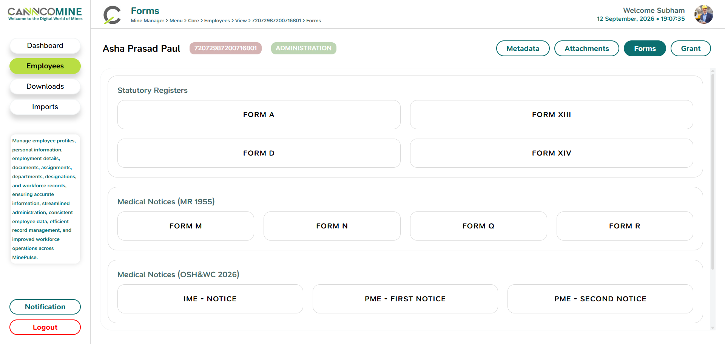725x344 pixels.
Task: Open PME - FIRST NOTICE form
Action: click(x=405, y=299)
